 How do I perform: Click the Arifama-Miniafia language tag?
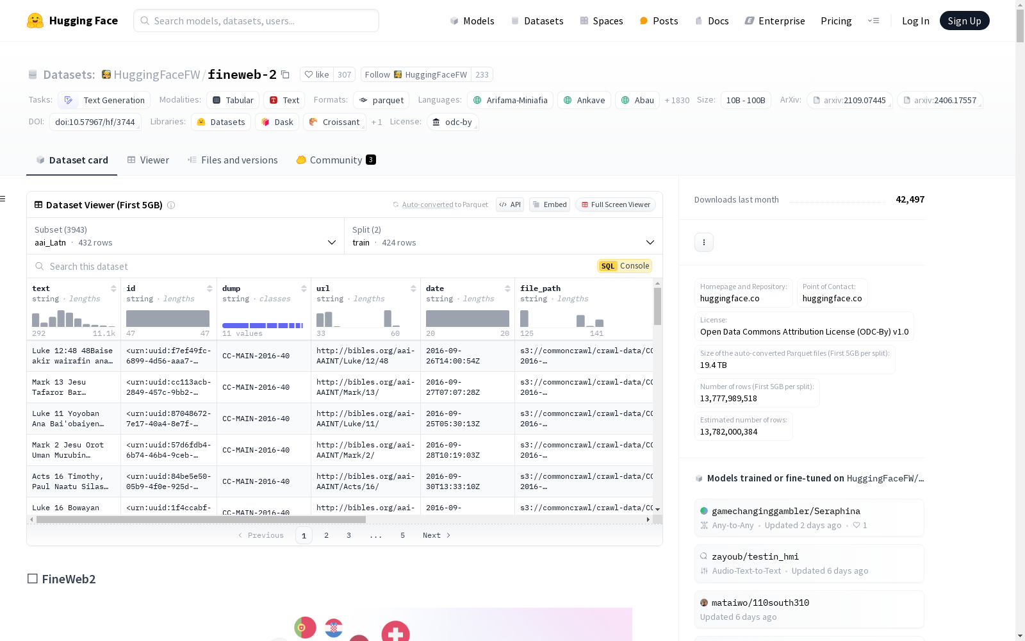tap(511, 100)
